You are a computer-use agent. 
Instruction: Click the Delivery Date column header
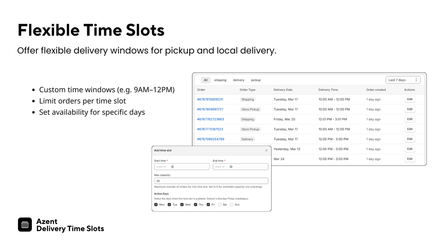click(x=283, y=90)
